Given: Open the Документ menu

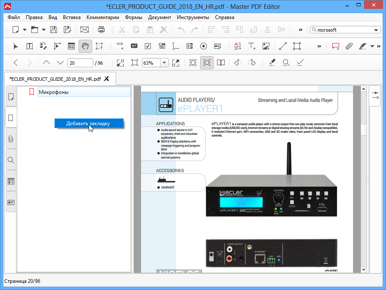Looking at the screenshot, I should click(159, 17).
